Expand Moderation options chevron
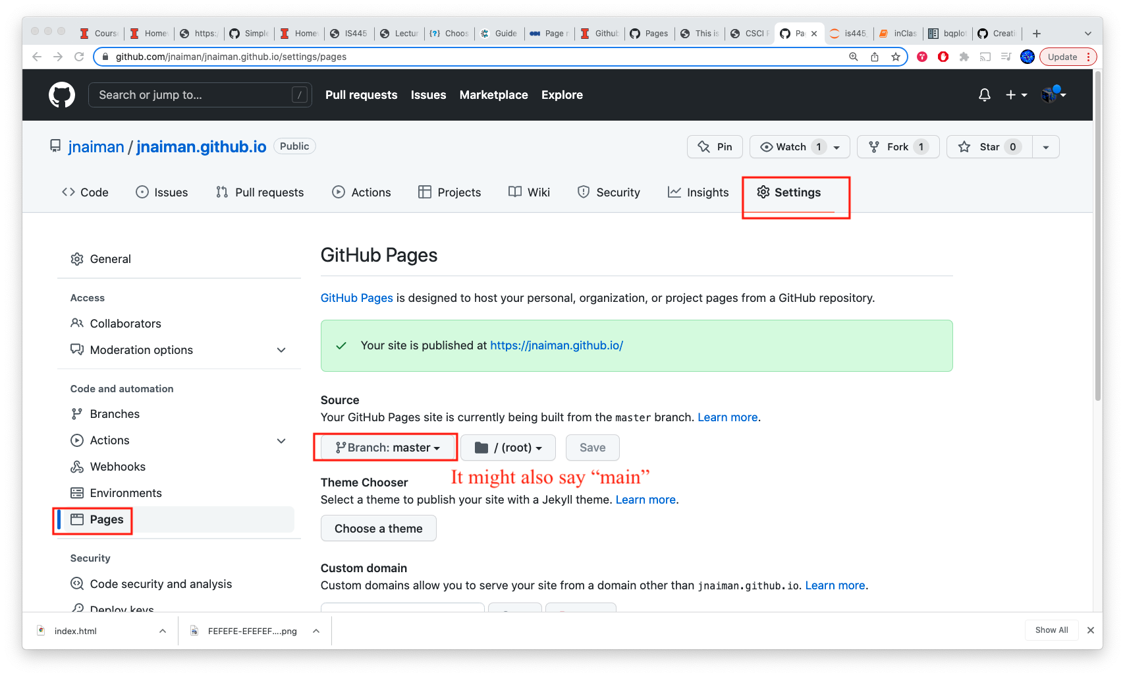 pyautogui.click(x=281, y=350)
